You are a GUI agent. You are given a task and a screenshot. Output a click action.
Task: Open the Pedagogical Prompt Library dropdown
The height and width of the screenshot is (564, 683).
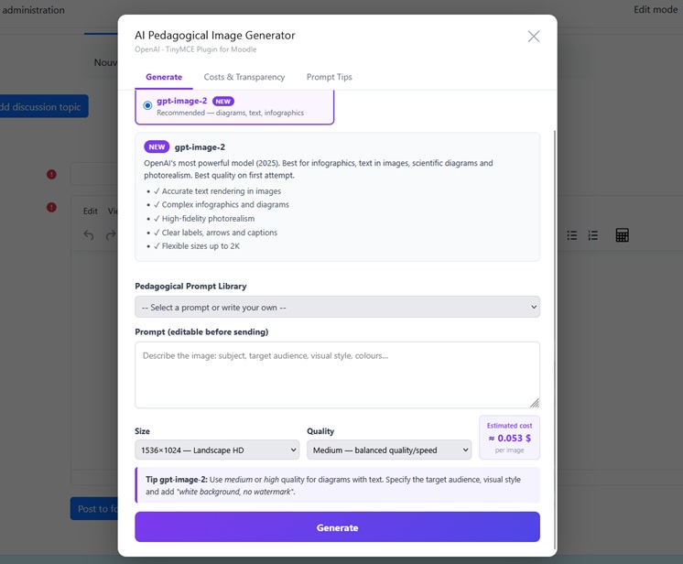pyautogui.click(x=337, y=307)
